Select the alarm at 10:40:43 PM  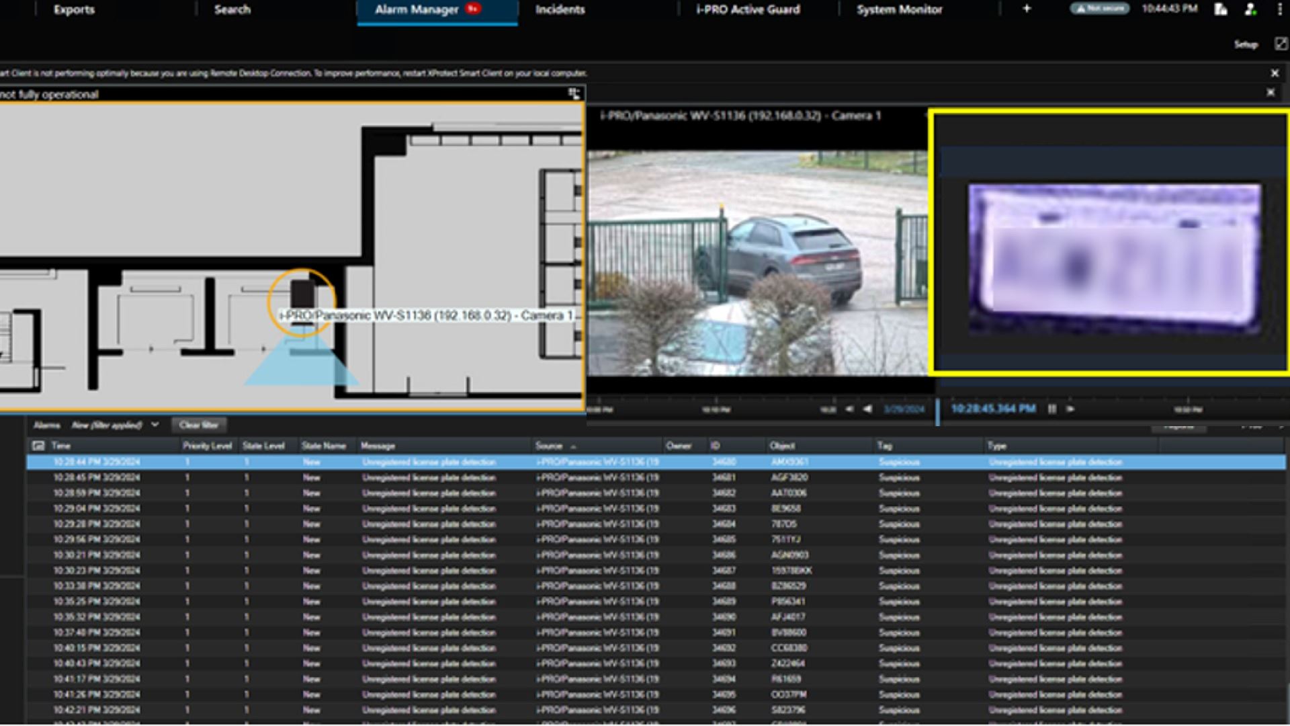tap(656, 663)
